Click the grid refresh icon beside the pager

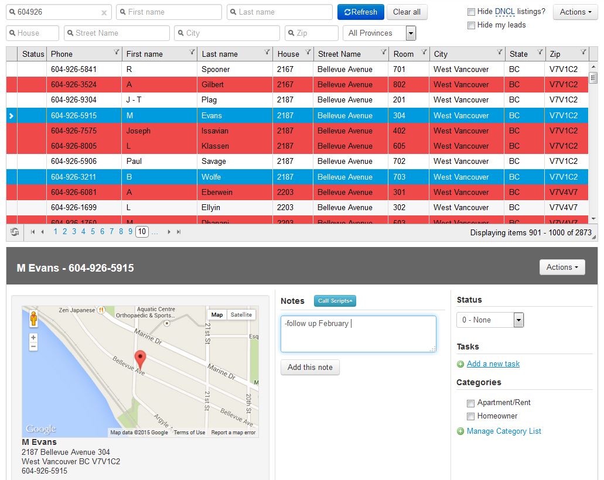[15, 232]
